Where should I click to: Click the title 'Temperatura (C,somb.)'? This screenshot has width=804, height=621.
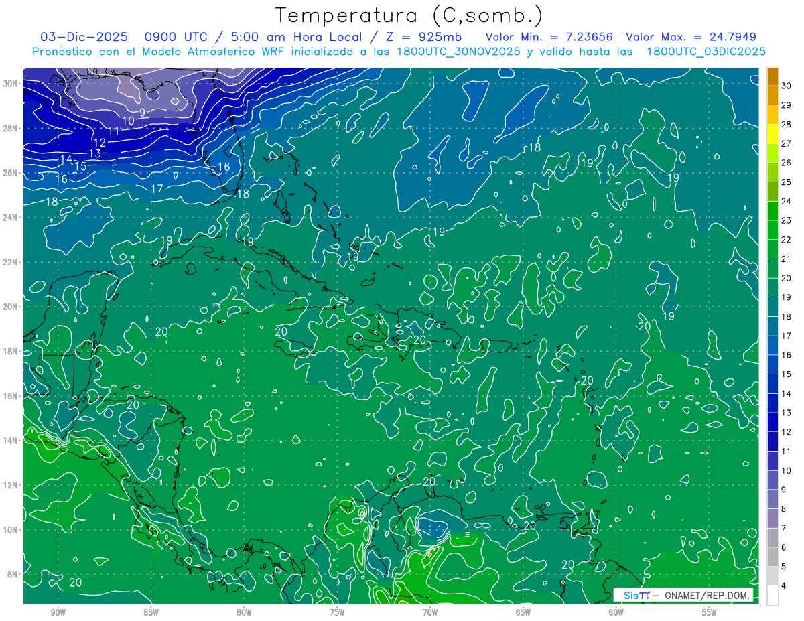pyautogui.click(x=410, y=15)
